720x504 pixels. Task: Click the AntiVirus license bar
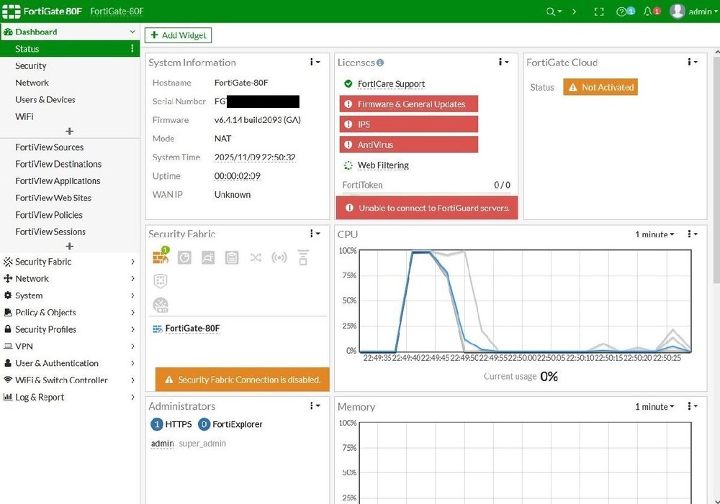[409, 145]
